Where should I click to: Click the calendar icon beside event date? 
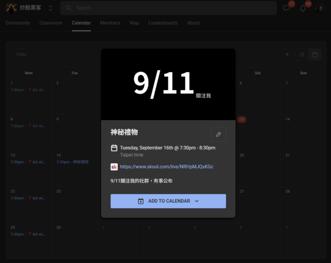[x=114, y=148]
